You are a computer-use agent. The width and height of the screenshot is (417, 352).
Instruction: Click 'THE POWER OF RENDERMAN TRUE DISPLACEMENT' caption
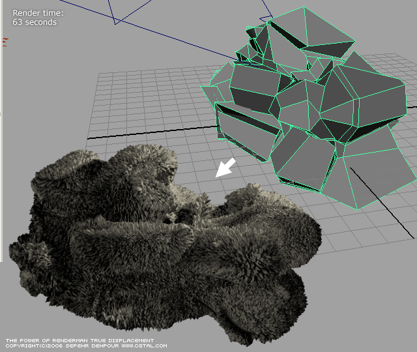pos(79,340)
